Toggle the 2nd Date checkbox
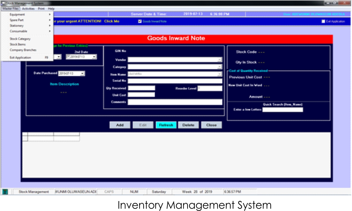The image size is (352, 211). click(x=68, y=57)
